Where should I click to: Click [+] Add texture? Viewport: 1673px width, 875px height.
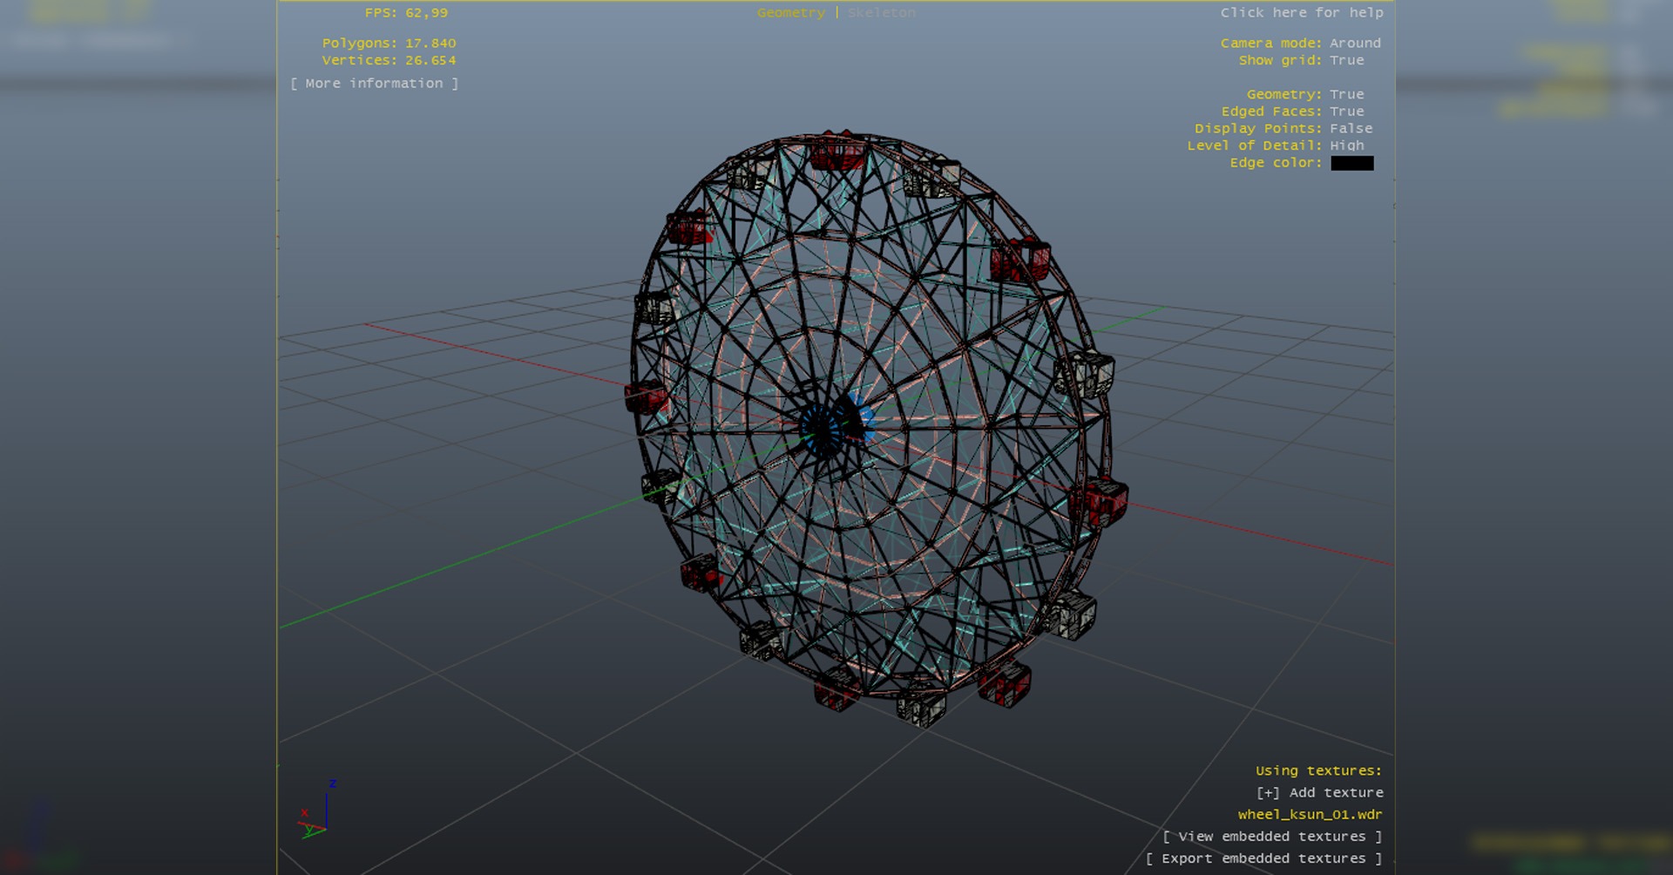tap(1318, 793)
